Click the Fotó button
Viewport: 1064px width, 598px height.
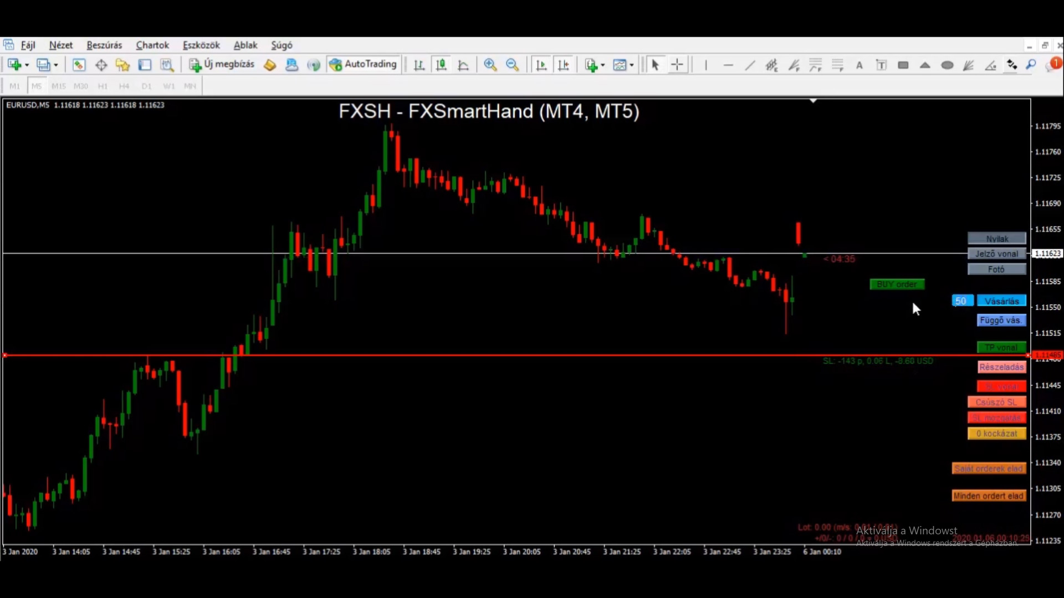coord(997,269)
